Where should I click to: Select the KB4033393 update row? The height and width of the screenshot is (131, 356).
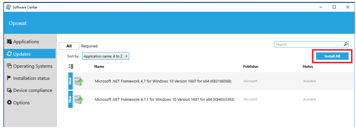(x=211, y=99)
